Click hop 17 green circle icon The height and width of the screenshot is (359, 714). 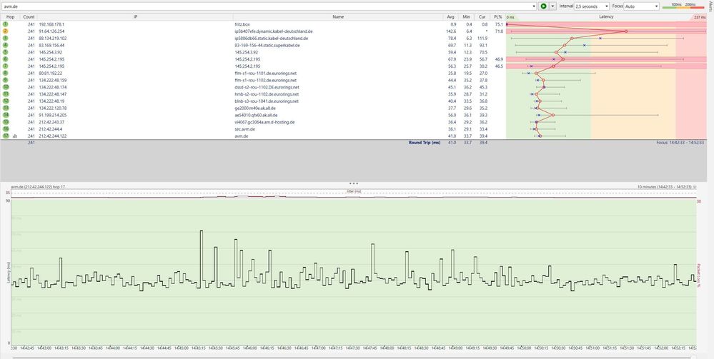point(6,136)
